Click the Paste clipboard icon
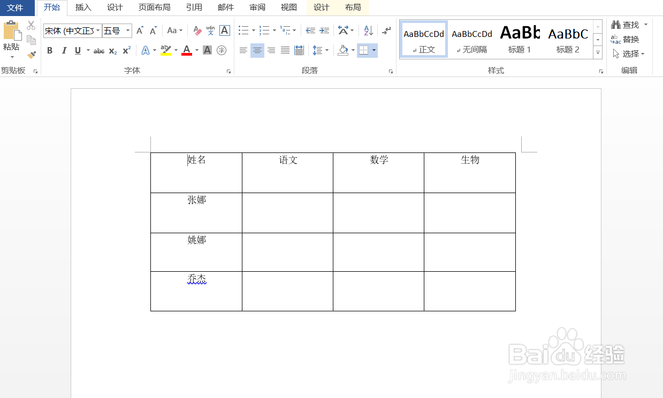This screenshot has height=398, width=663. tap(12, 31)
